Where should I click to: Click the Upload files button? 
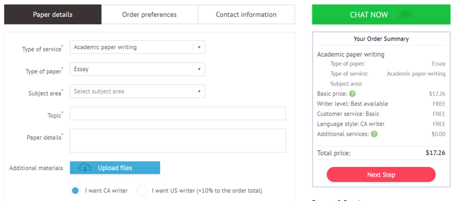tap(115, 168)
